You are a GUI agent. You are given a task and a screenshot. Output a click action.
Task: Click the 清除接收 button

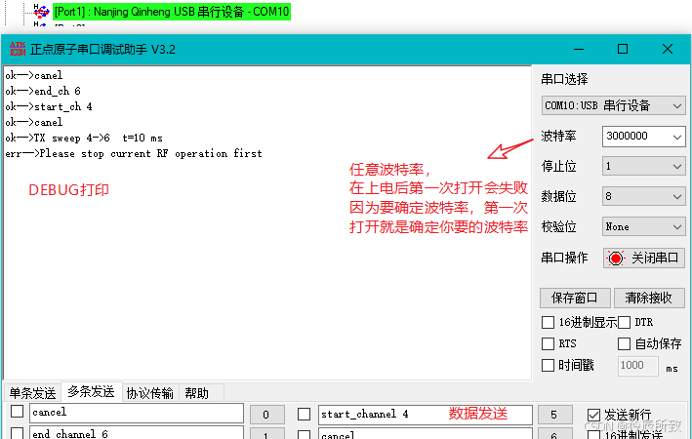pyautogui.click(x=649, y=298)
